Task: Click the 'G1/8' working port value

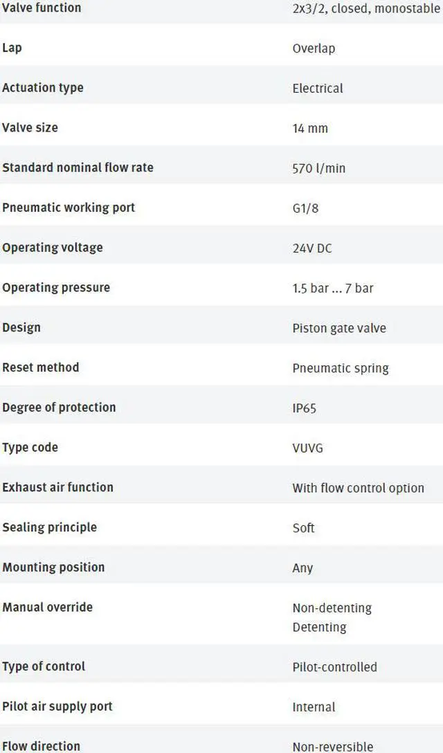Action: click(305, 208)
